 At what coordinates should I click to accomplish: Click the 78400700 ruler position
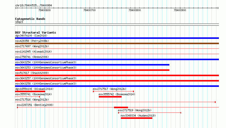coord(89,10)
